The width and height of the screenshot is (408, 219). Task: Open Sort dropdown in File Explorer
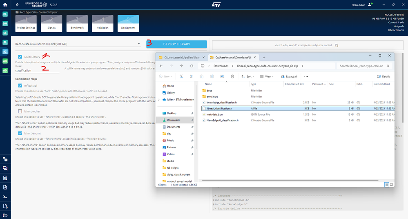pyautogui.click(x=247, y=76)
